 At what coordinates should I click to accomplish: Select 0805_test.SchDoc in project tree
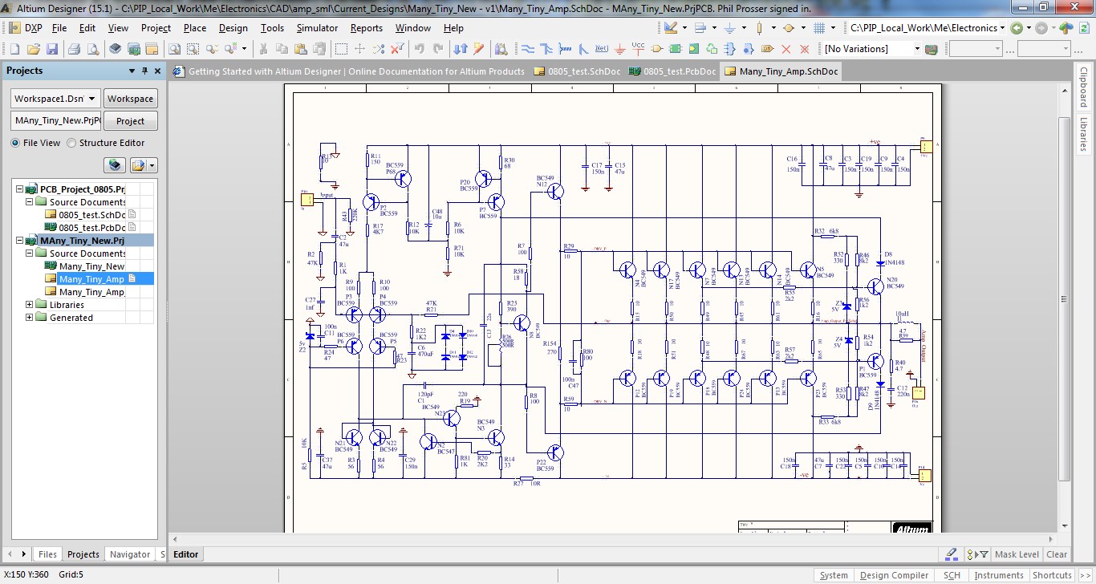92,215
